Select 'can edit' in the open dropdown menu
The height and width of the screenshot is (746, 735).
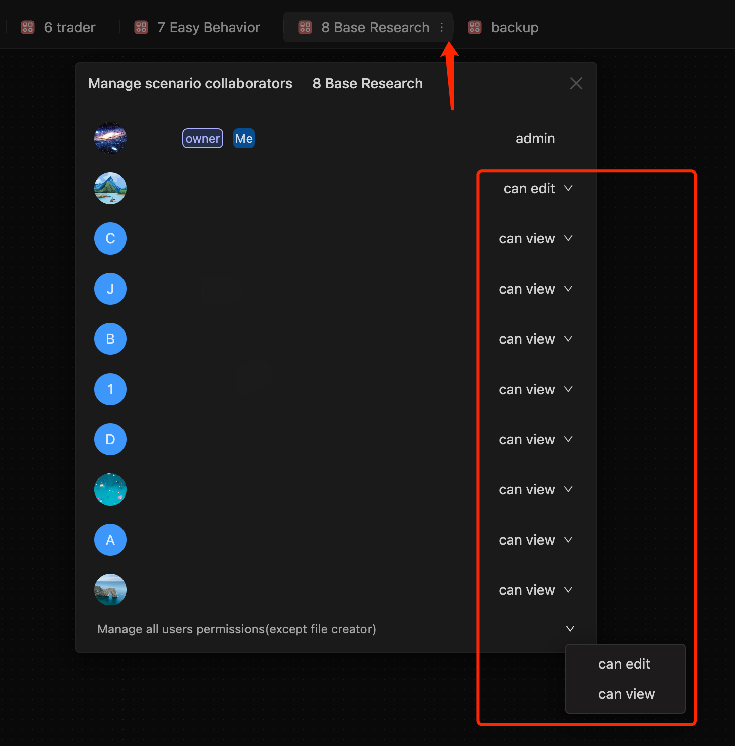point(624,664)
